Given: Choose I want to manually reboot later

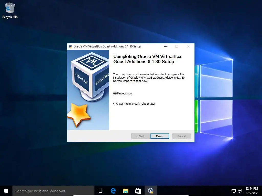Looking at the screenshot, I should [115, 104].
